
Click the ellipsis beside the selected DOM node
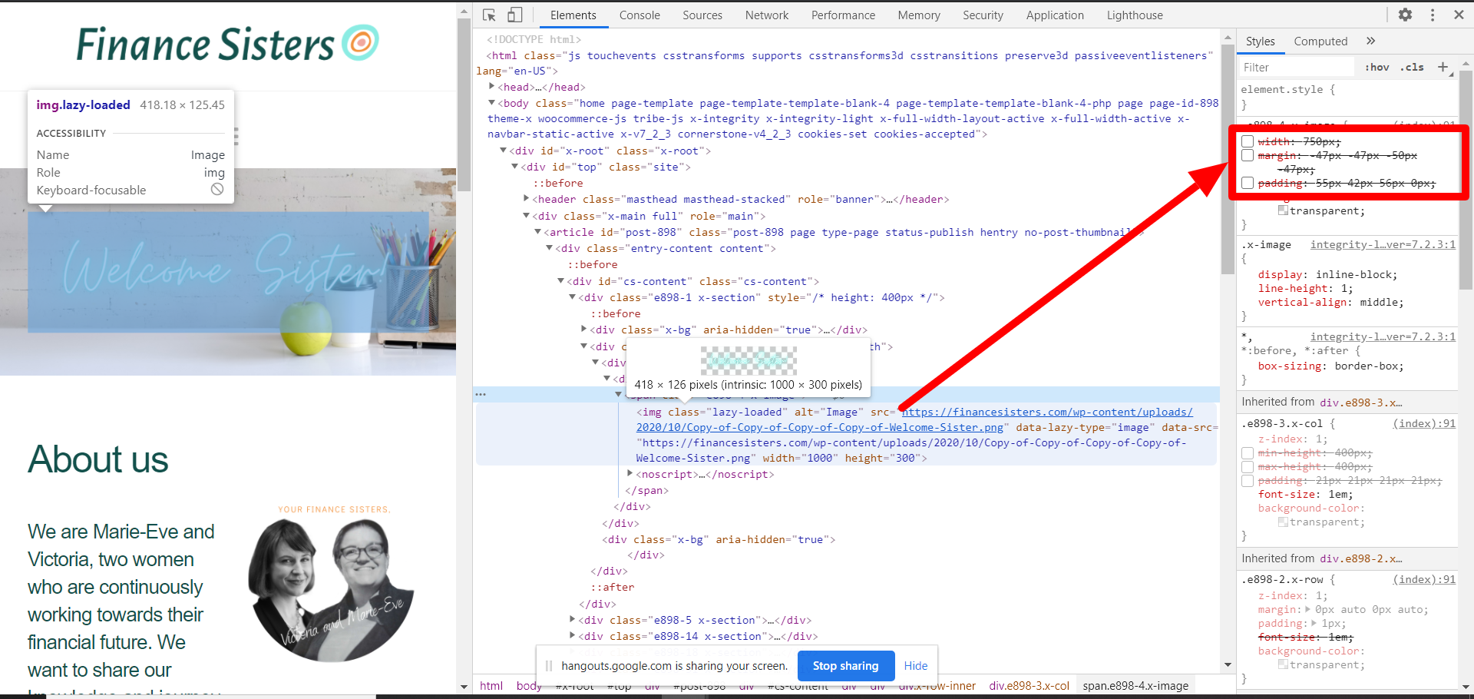(x=481, y=394)
